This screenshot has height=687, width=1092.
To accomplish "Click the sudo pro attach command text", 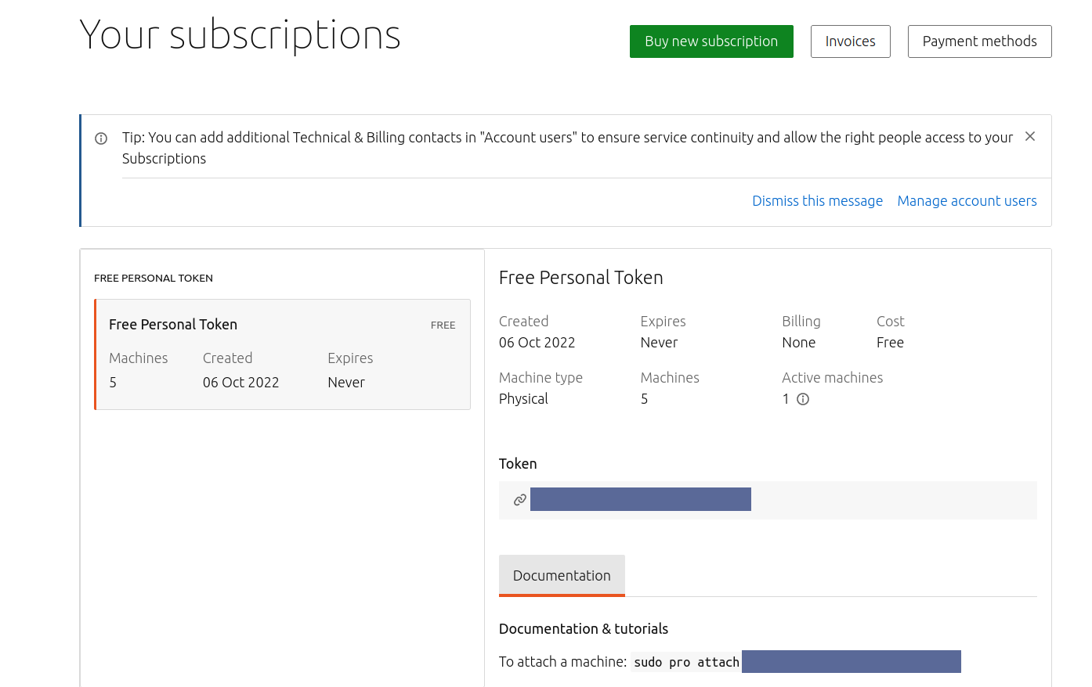I will pos(686,663).
